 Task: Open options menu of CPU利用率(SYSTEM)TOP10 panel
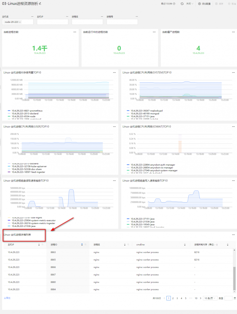[233, 72]
